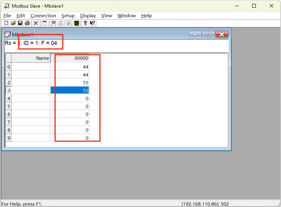Click the window setup toolbar icon
281x207 pixels.
coord(44,23)
